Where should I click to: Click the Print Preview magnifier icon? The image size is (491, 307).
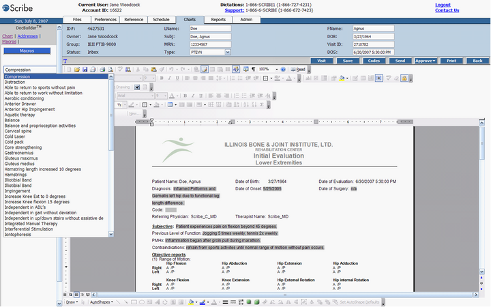[x=110, y=69]
